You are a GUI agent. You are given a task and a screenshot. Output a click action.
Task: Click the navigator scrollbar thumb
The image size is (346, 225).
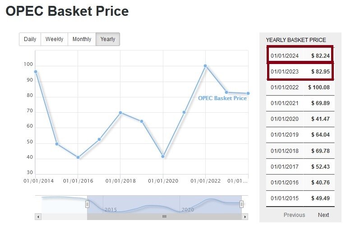tap(164, 216)
